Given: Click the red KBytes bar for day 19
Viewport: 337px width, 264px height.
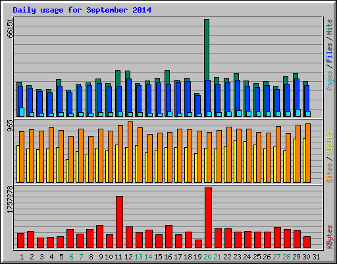Looking at the screenshot, I should pyautogui.click(x=198, y=244).
